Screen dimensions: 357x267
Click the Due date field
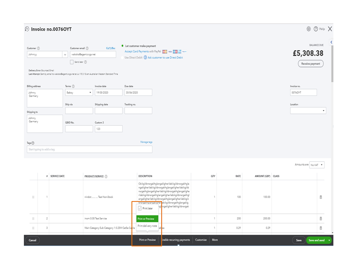[x=138, y=92]
